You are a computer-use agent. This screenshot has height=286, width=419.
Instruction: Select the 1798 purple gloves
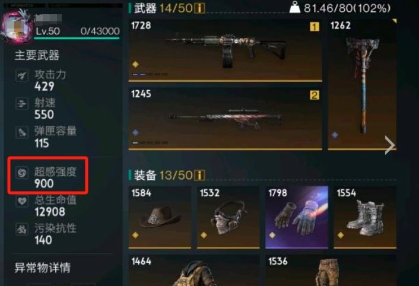297,217
